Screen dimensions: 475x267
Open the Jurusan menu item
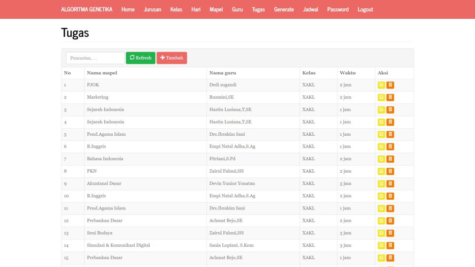pyautogui.click(x=152, y=9)
